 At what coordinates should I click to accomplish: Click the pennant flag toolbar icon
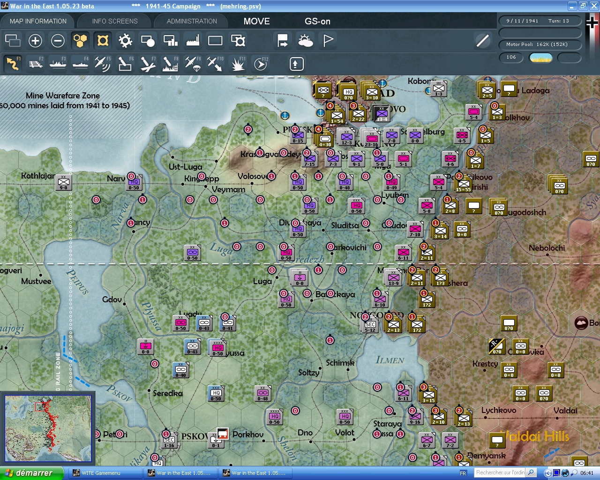328,41
